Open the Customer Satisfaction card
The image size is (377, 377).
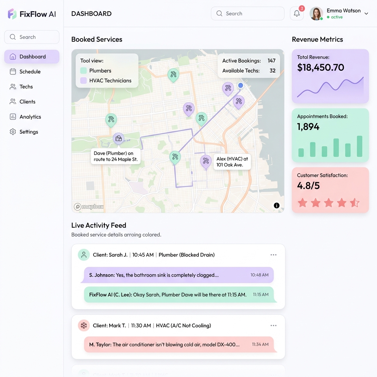tap(330, 190)
